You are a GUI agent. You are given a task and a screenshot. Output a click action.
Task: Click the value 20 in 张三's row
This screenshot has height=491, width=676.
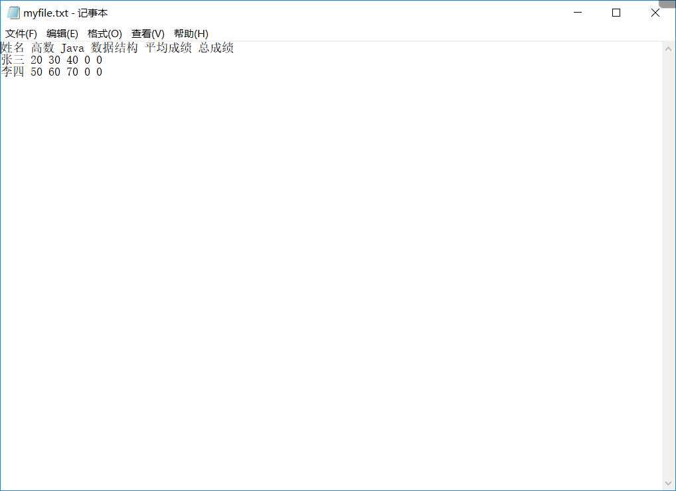click(37, 60)
